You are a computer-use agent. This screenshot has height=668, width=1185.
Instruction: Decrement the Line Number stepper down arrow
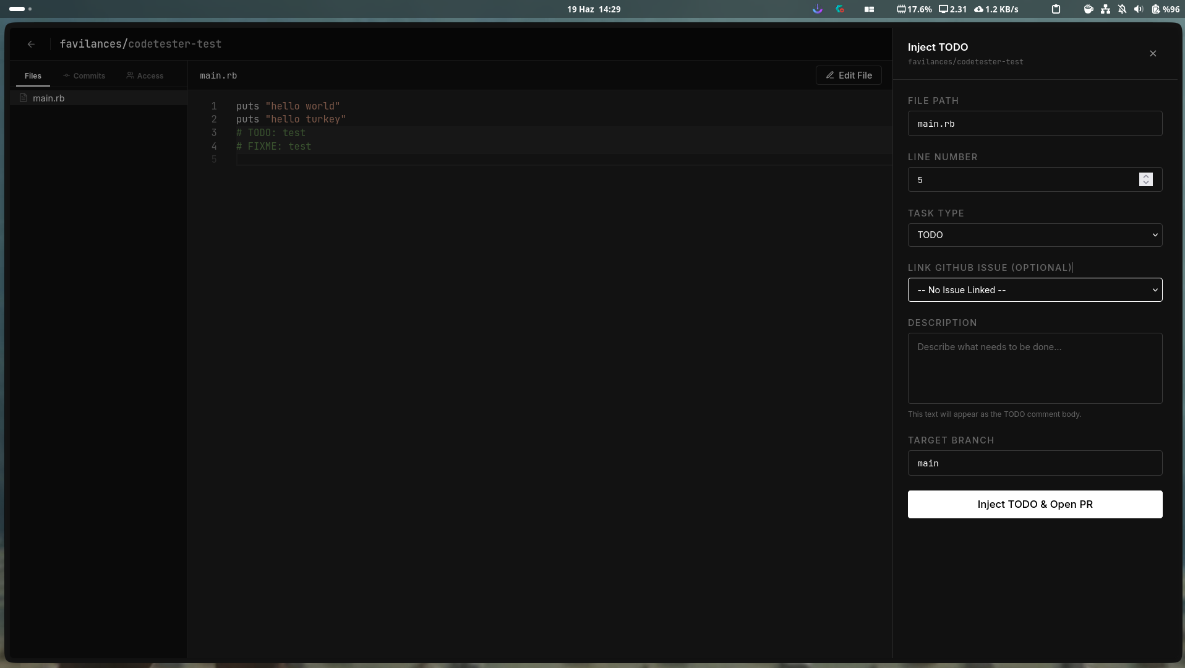1146,183
